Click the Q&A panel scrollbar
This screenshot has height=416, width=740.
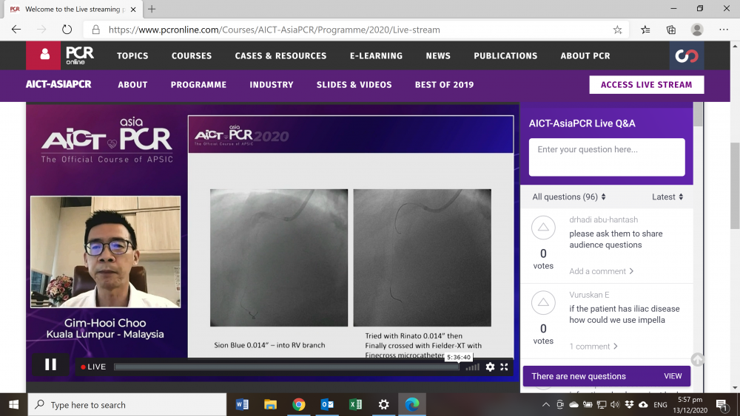pos(698,114)
